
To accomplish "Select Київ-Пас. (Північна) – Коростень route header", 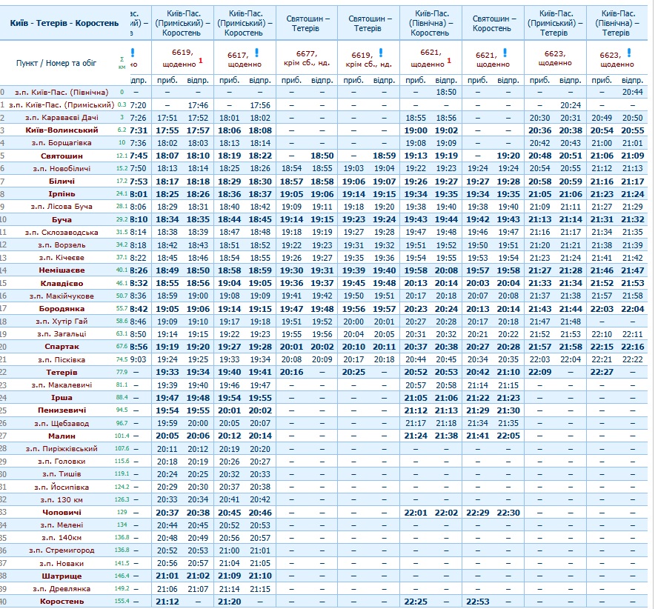I will [x=429, y=23].
